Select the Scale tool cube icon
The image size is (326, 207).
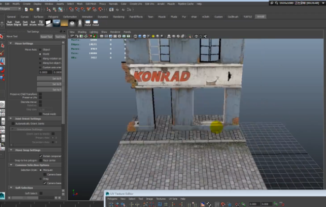pos(2,78)
